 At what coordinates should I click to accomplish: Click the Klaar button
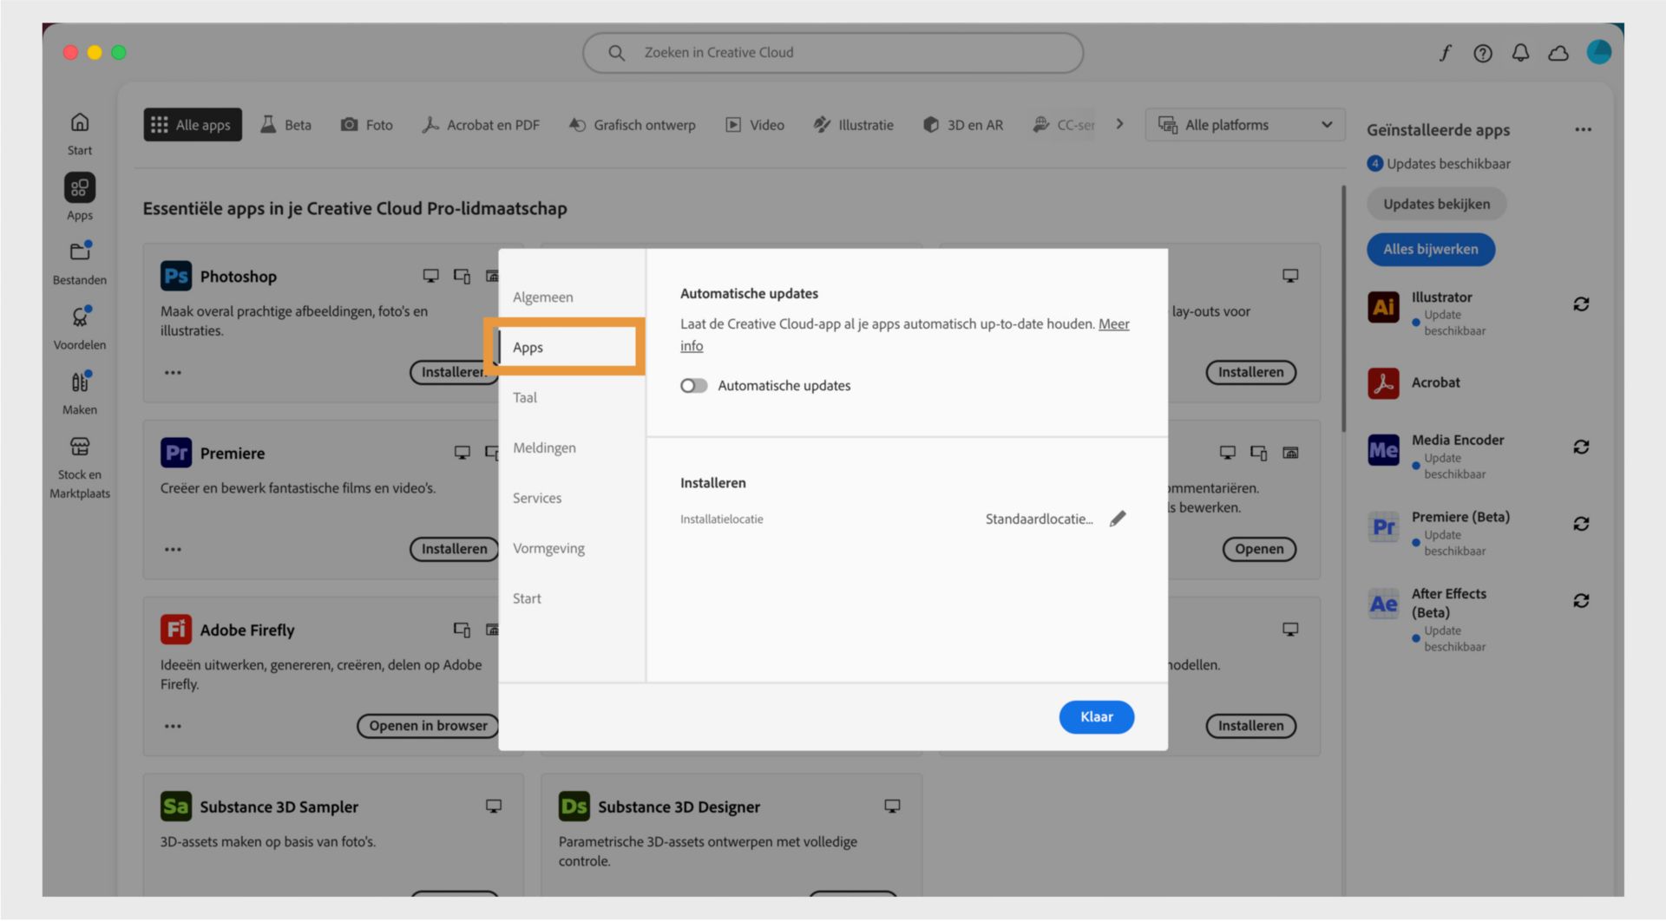point(1096,717)
